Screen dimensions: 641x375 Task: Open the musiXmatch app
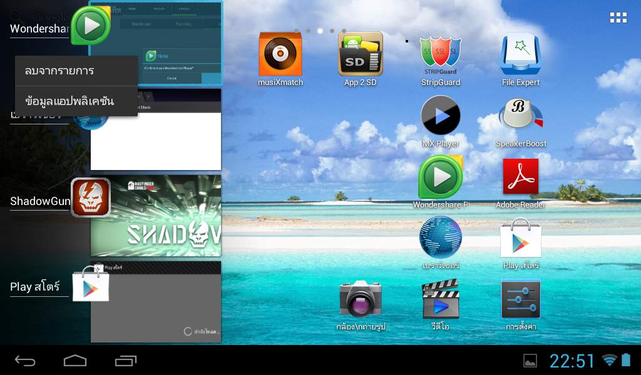pyautogui.click(x=280, y=54)
